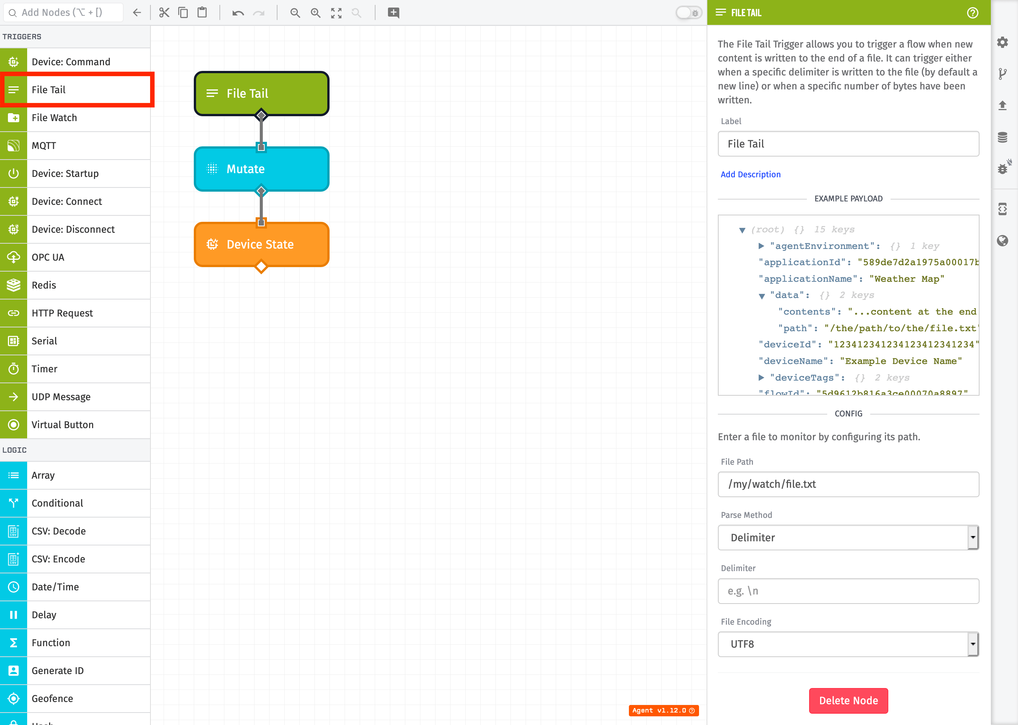Open the File Encoding dropdown

coord(848,644)
